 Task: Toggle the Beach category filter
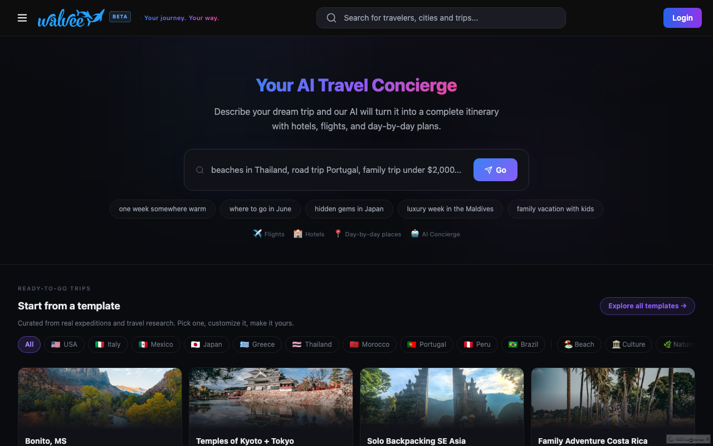(x=579, y=345)
